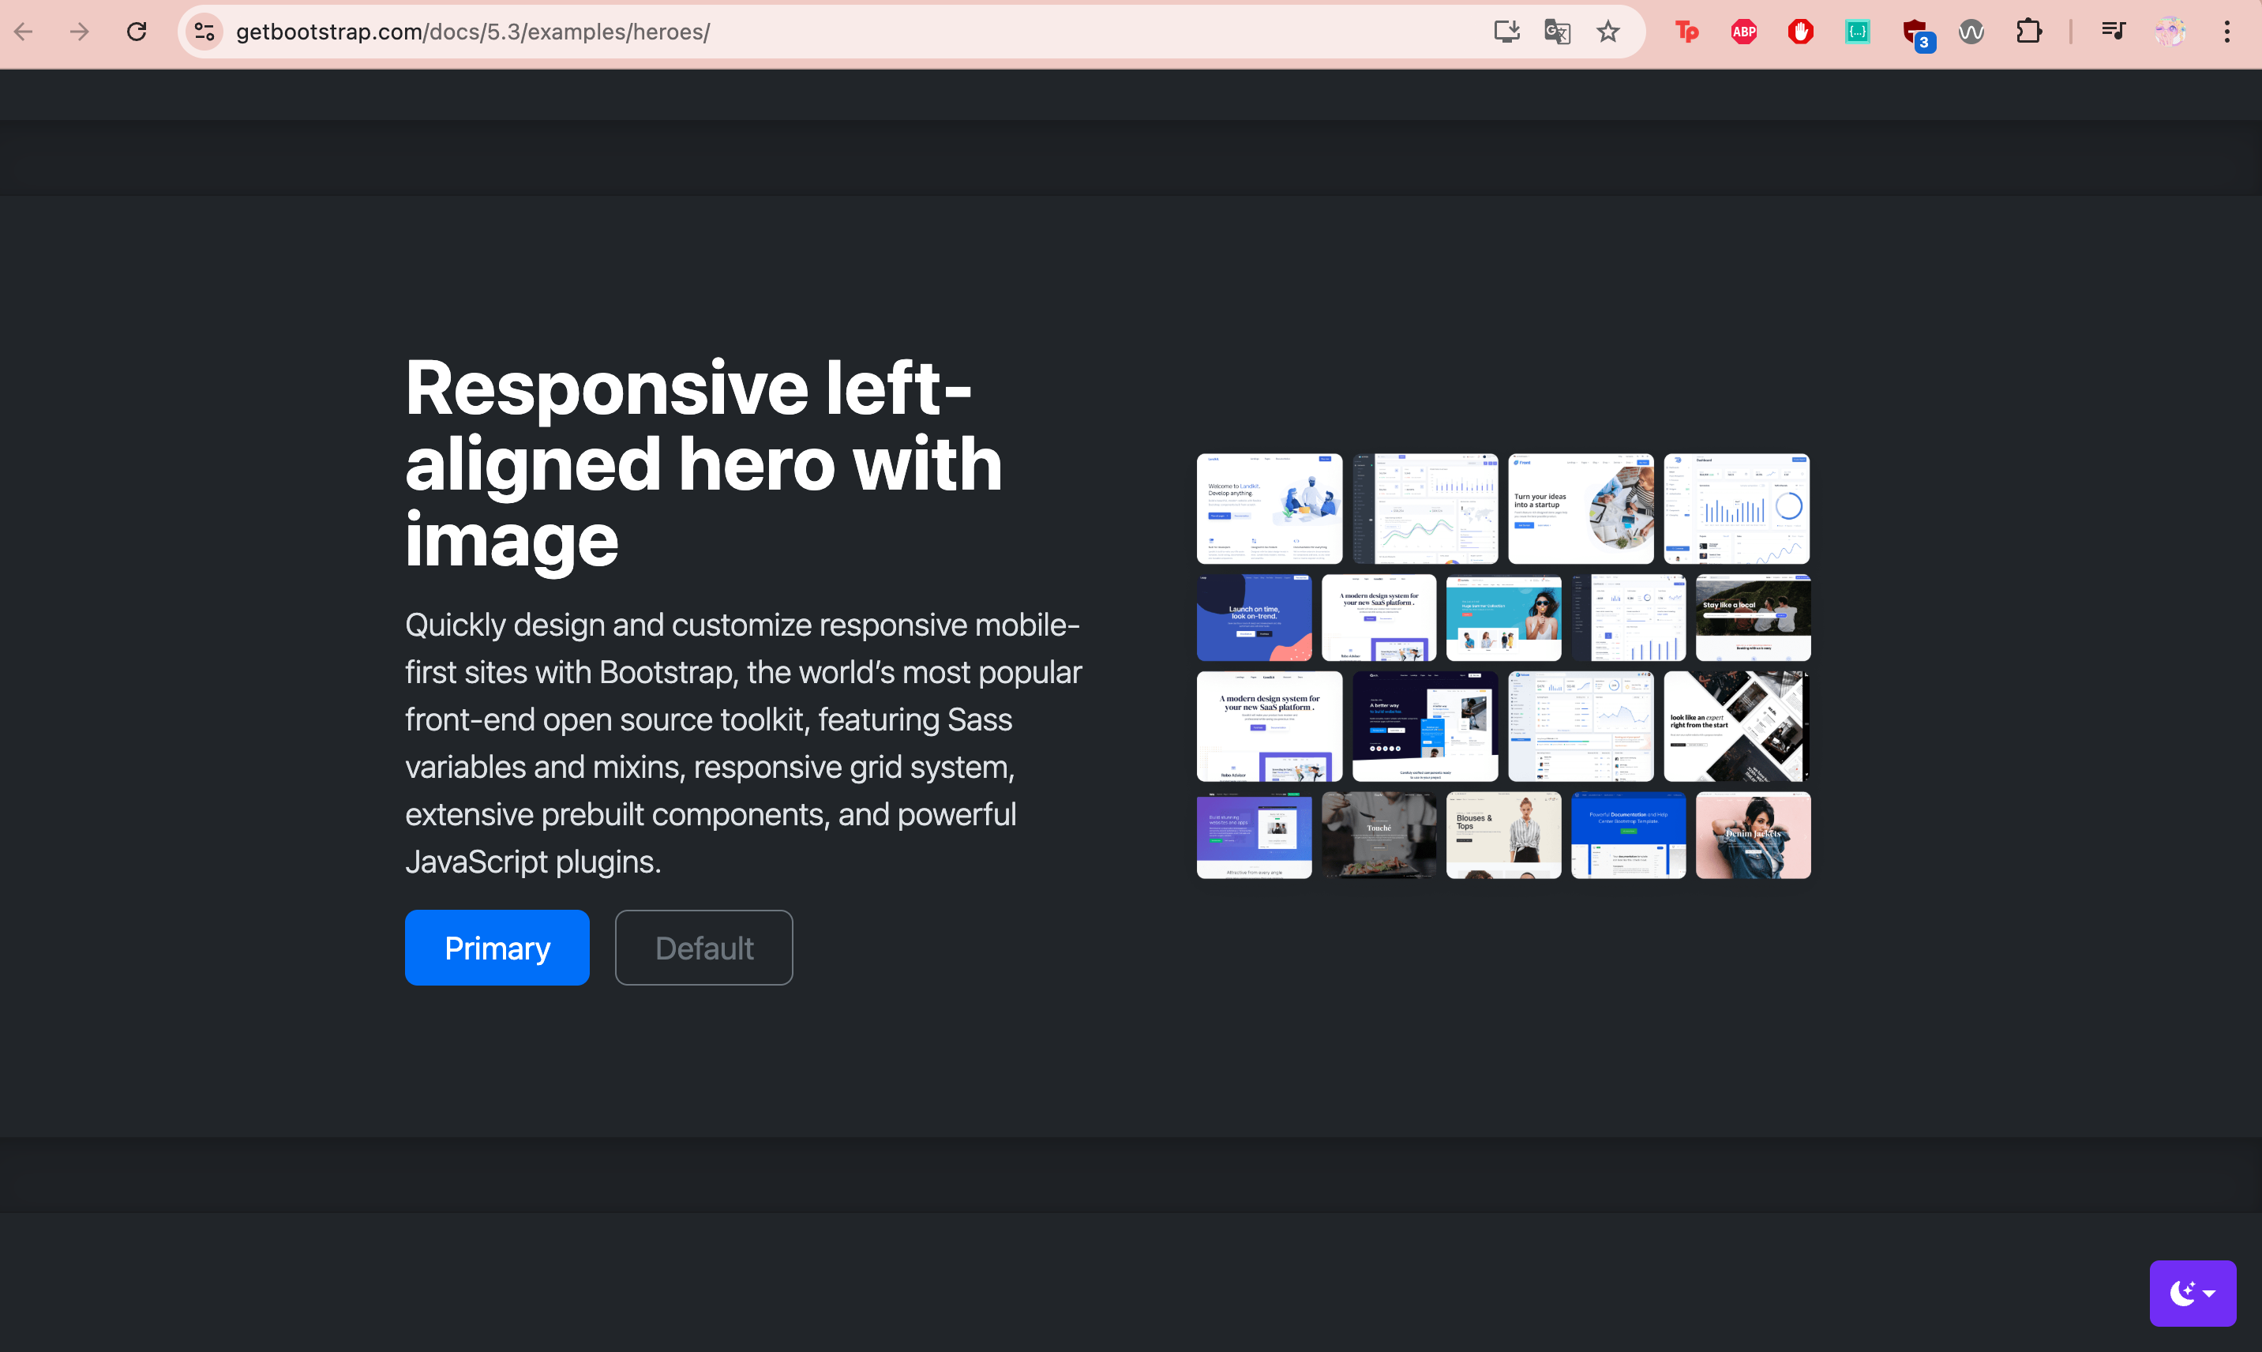Click the browser back arrow

coord(24,32)
